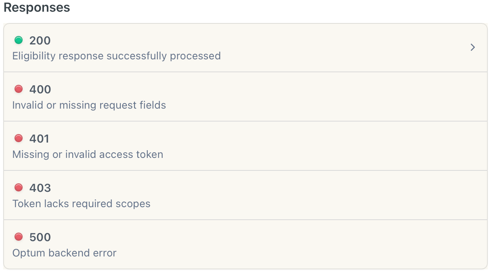This screenshot has width=491, height=273.
Task: Click 'Eligibility response successfully processed' description
Action: tap(116, 56)
